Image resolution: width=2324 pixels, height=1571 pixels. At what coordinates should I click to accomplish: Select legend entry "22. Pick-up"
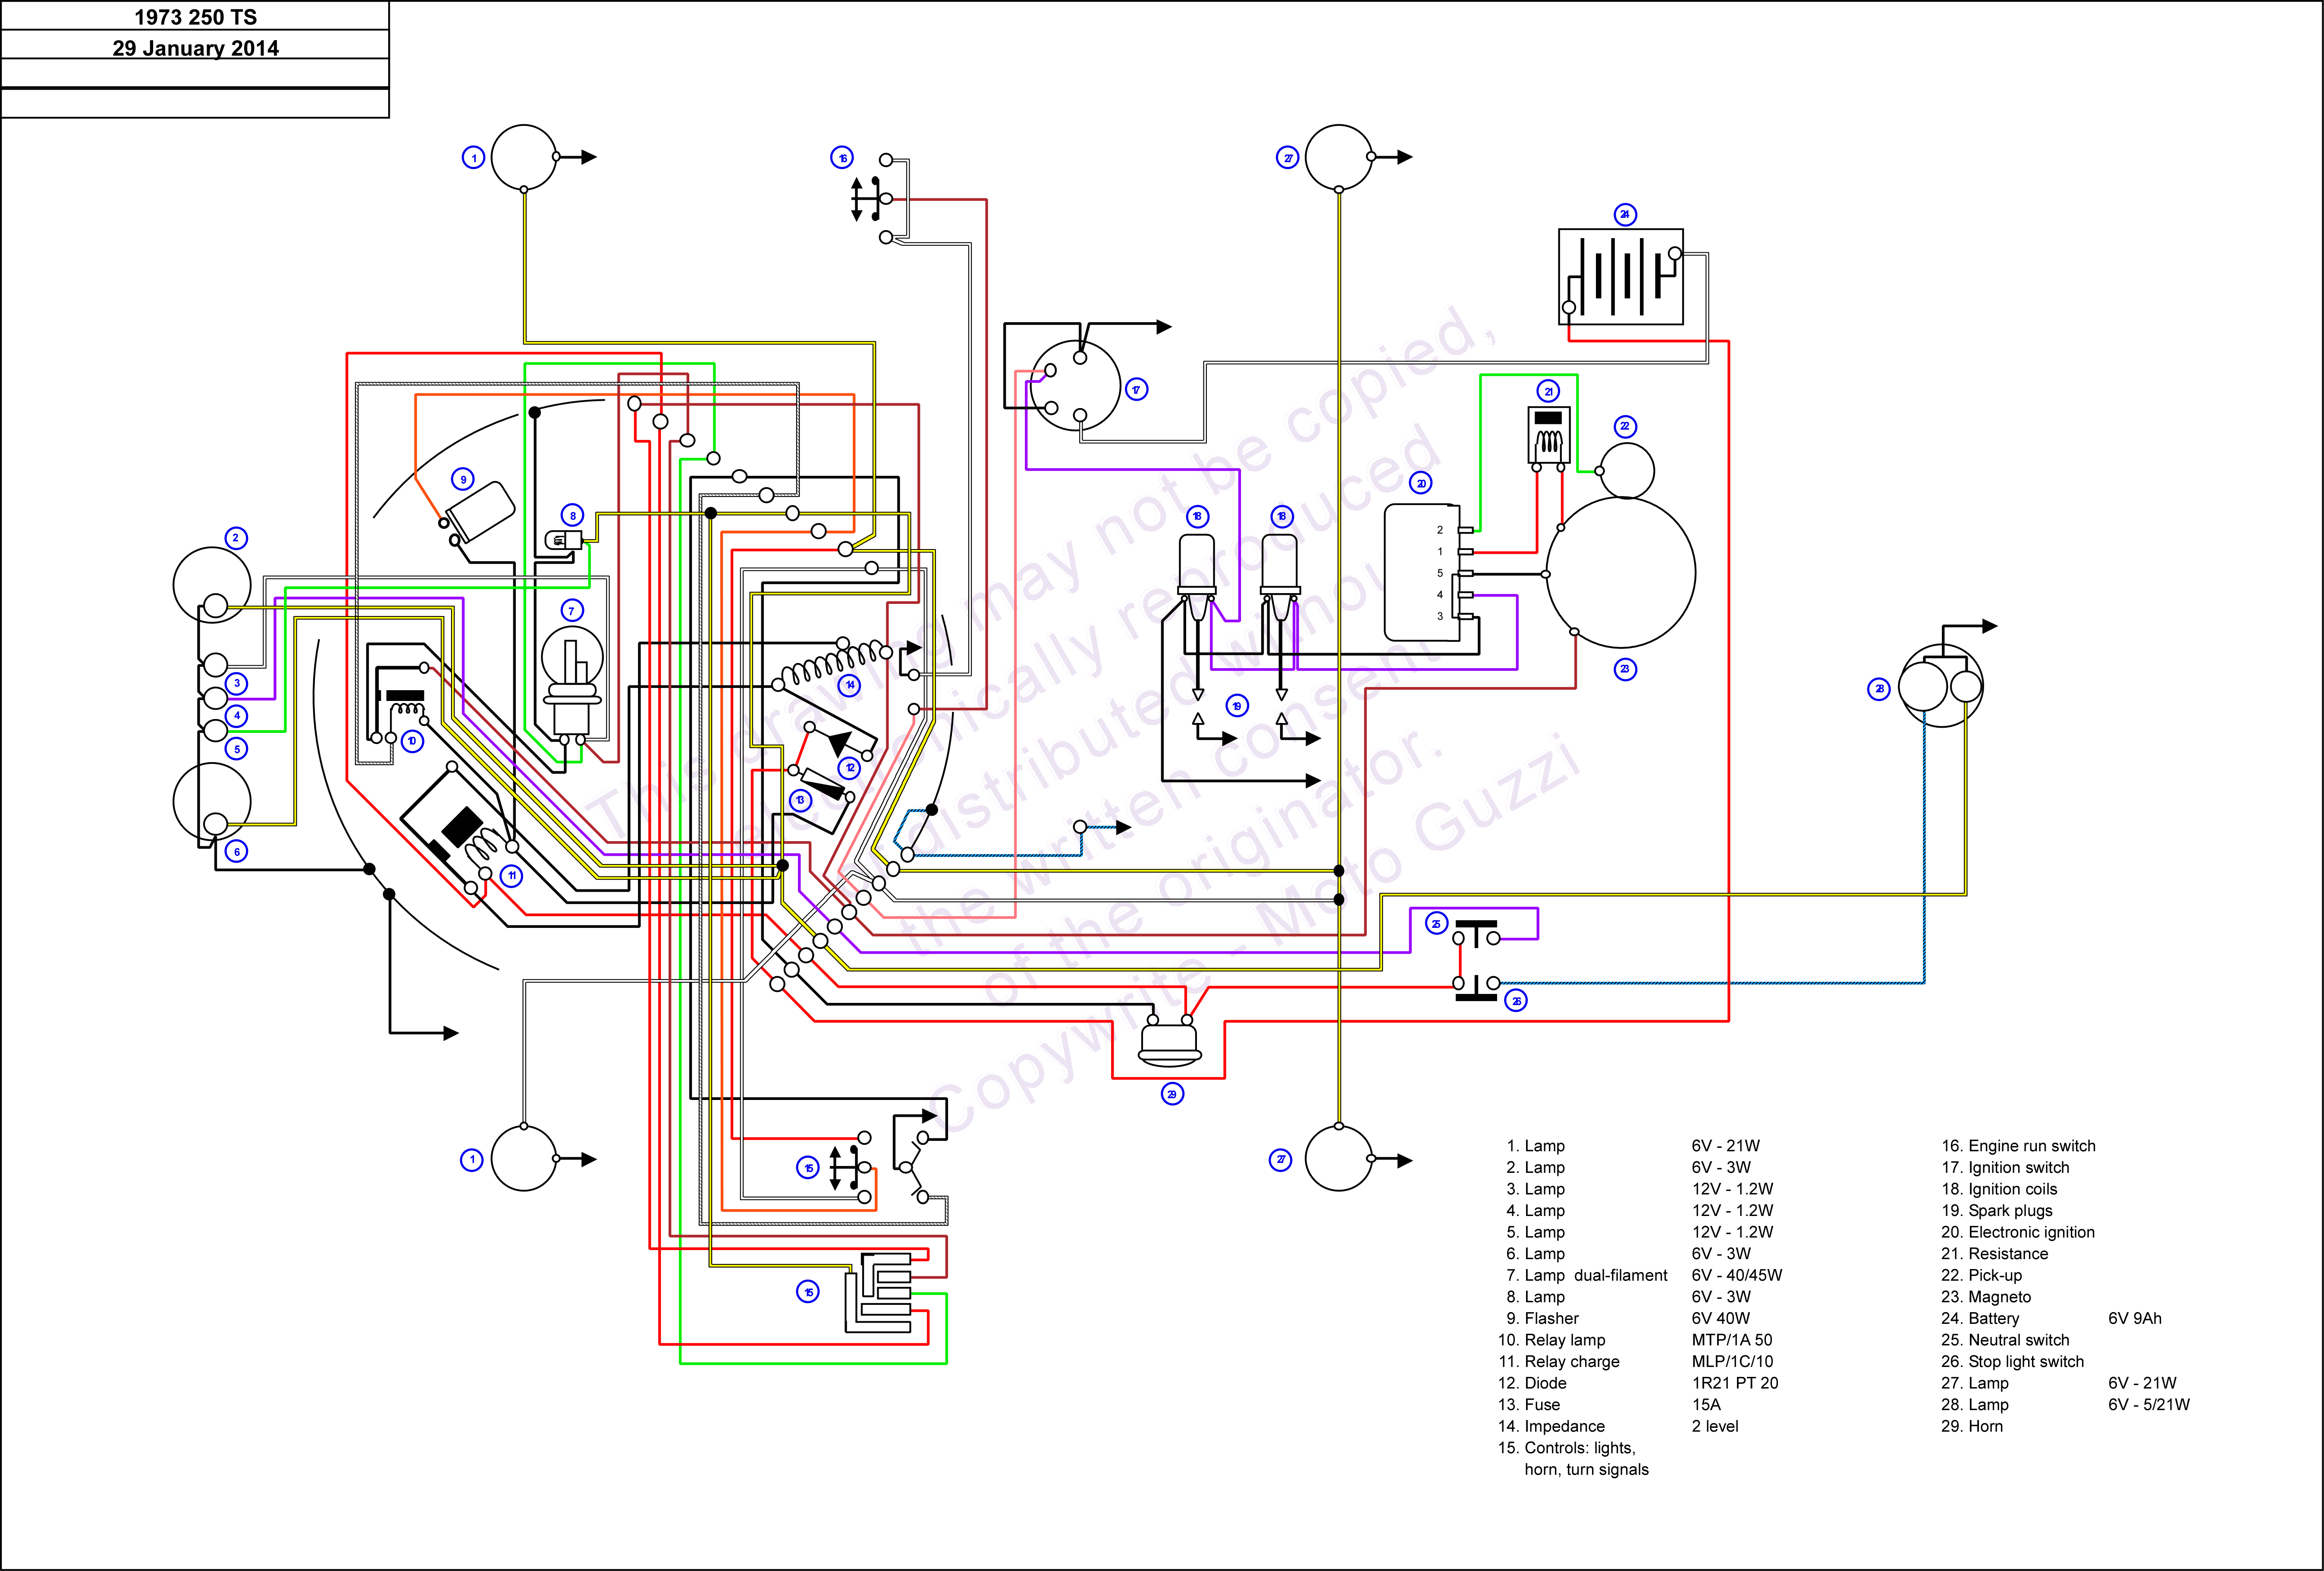tap(1981, 1275)
